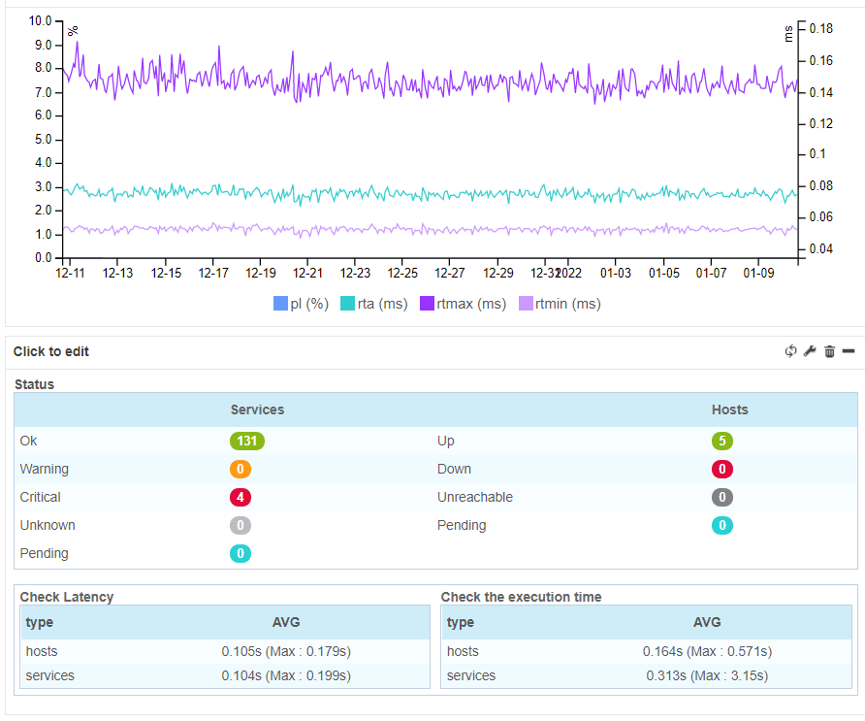Click the rtmax (ms) legend label
Screen dimensions: 865x721
tap(471, 304)
